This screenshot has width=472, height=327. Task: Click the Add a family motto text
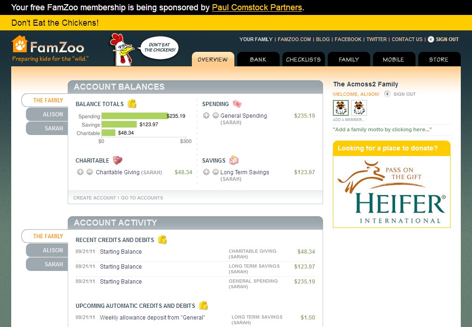(x=382, y=129)
